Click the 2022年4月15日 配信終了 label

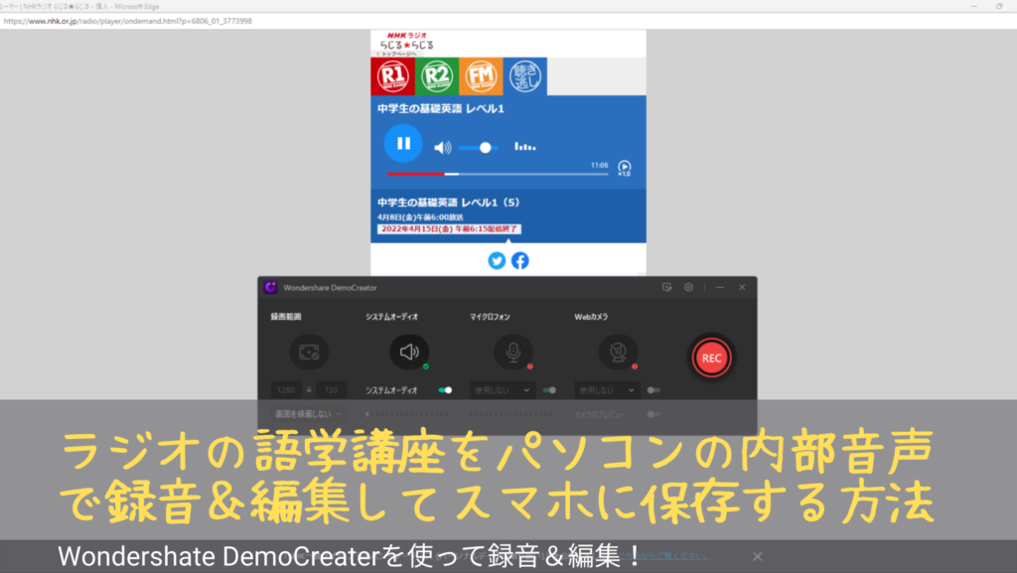449,228
